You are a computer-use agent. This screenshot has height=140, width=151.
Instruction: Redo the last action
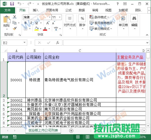tap(29, 4)
